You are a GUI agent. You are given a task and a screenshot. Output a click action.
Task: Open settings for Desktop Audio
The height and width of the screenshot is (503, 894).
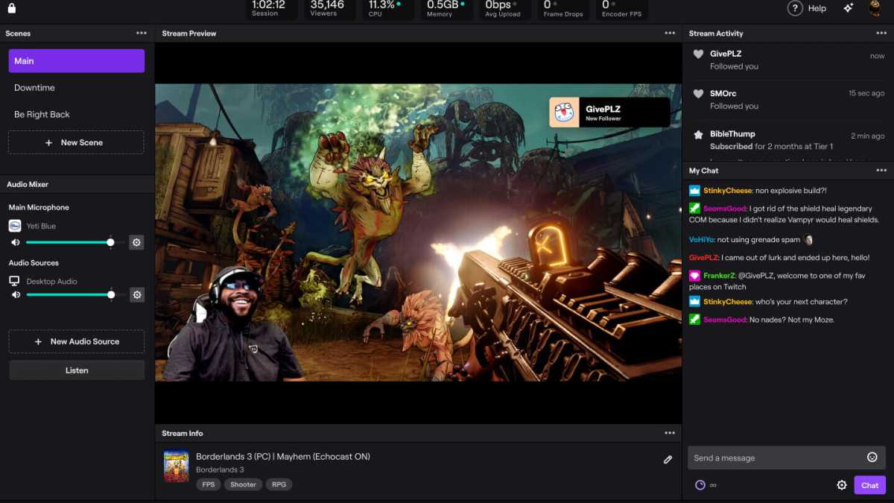tap(137, 294)
